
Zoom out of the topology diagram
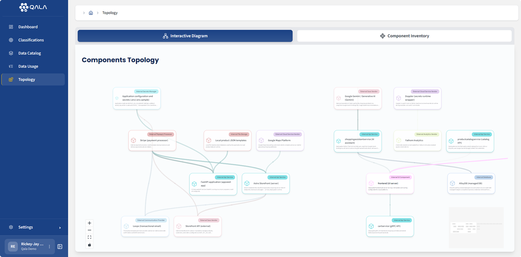[x=89, y=230]
